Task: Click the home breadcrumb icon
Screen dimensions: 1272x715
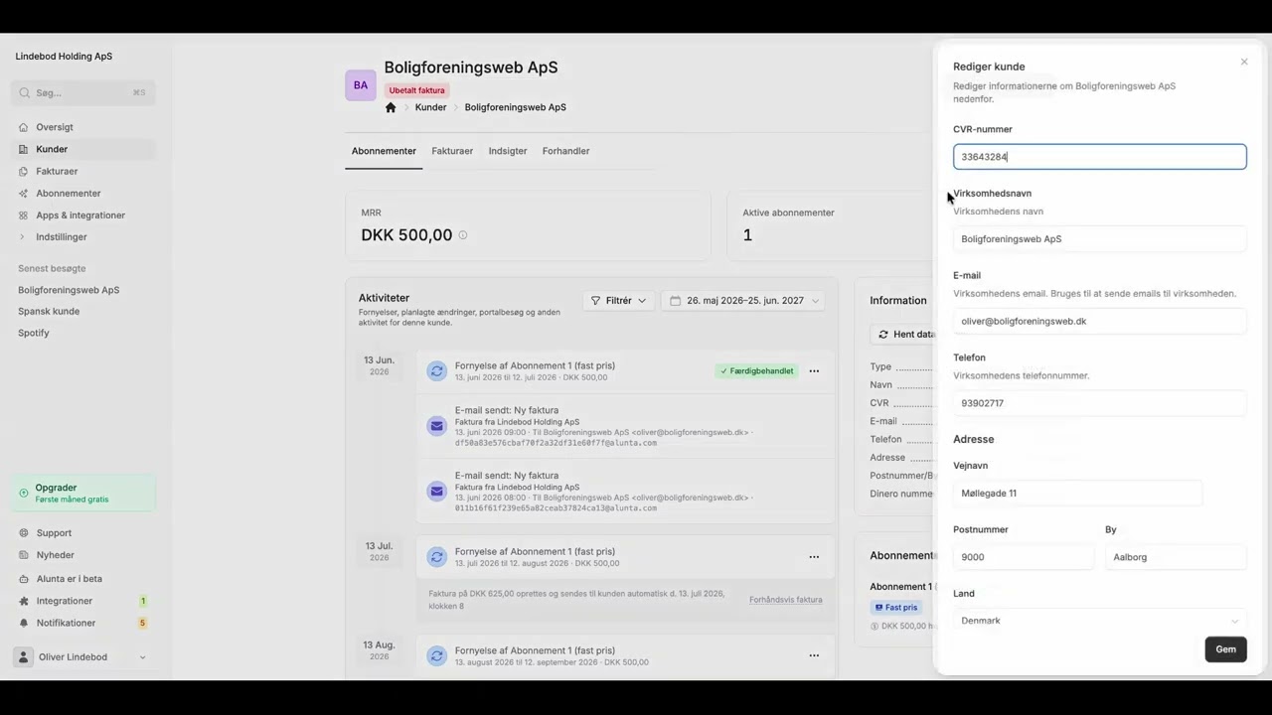Action: (x=391, y=107)
